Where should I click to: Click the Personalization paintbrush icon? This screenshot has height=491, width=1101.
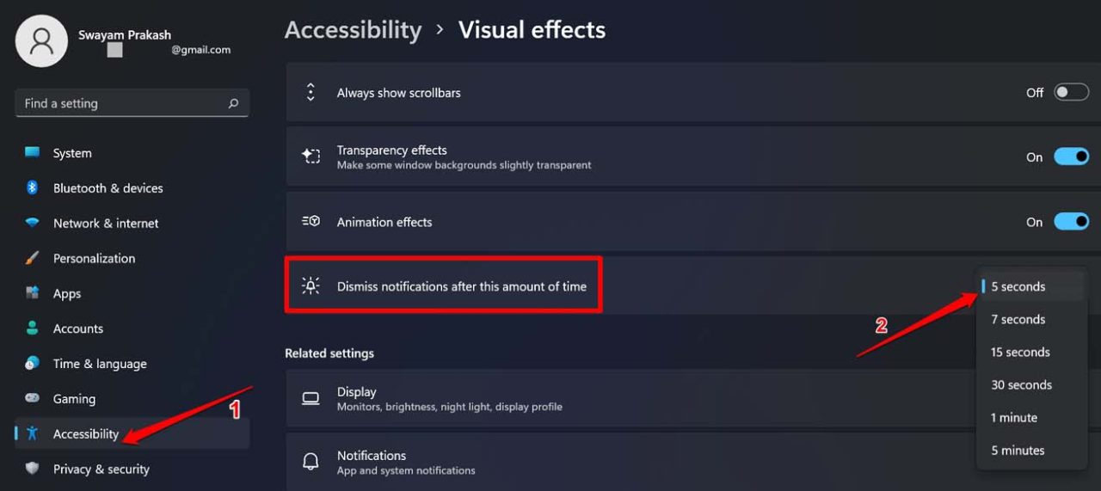coord(33,258)
